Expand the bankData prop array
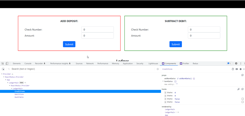The height and width of the screenshot is (116, 245). click(x=163, y=81)
